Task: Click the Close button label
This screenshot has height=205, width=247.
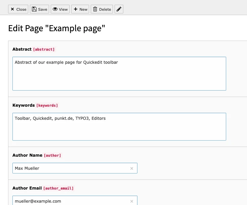Action: 21,9
